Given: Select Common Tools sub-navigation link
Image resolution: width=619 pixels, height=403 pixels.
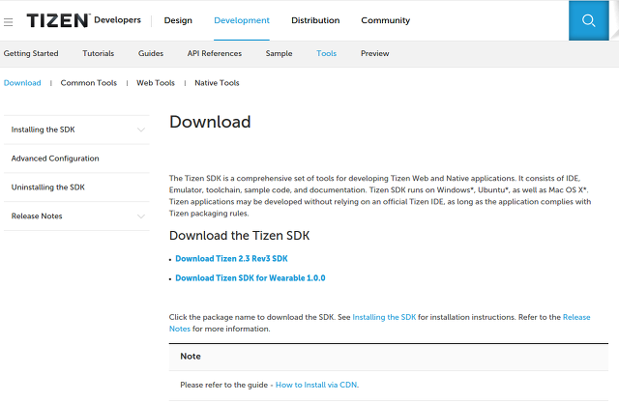Looking at the screenshot, I should pyautogui.click(x=89, y=83).
